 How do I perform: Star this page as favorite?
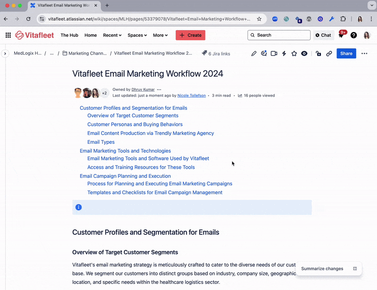click(294, 53)
